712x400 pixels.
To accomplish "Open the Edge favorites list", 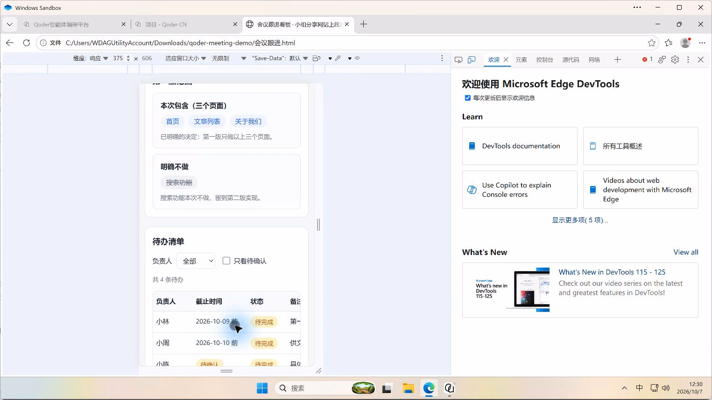I will click(x=669, y=43).
